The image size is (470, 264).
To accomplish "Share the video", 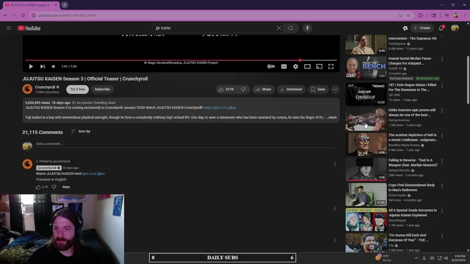I will [263, 89].
